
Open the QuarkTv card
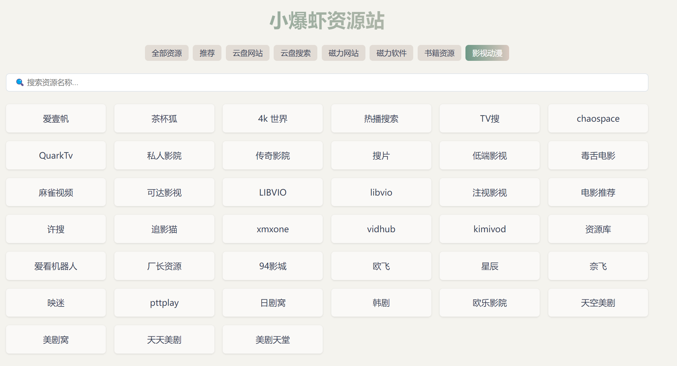56,155
